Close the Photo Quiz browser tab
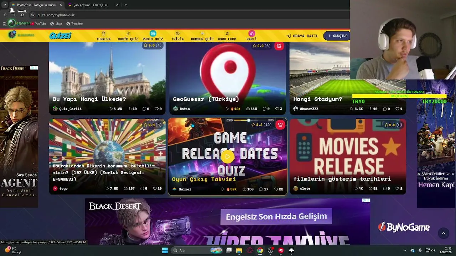This screenshot has height=256, width=456. [x=61, y=5]
